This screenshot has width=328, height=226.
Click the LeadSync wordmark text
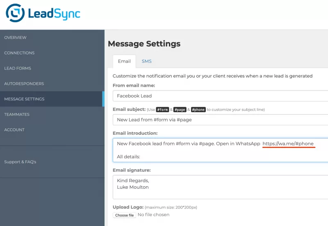pyautogui.click(x=54, y=14)
